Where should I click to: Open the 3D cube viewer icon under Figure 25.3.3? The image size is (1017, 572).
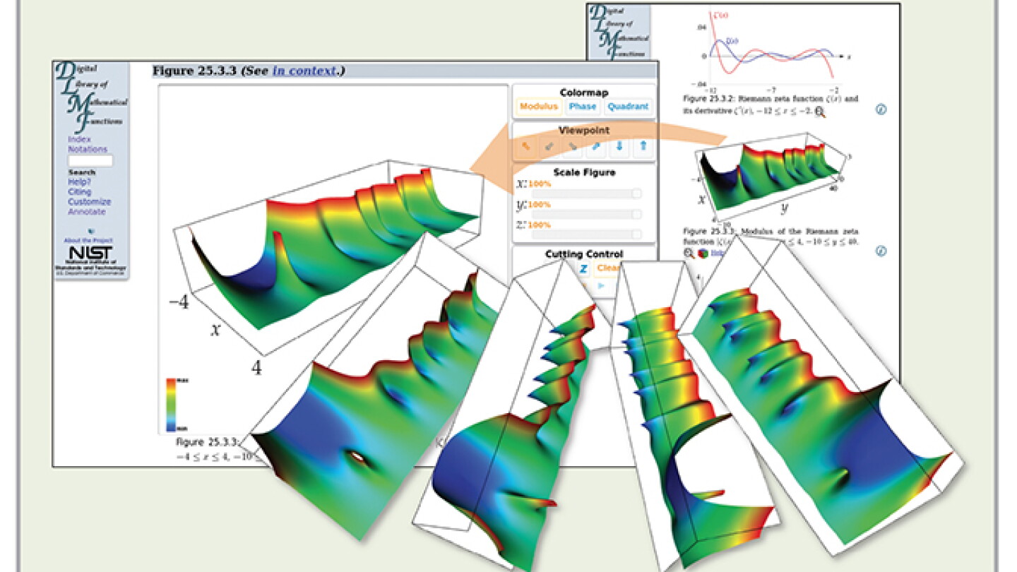(x=702, y=253)
